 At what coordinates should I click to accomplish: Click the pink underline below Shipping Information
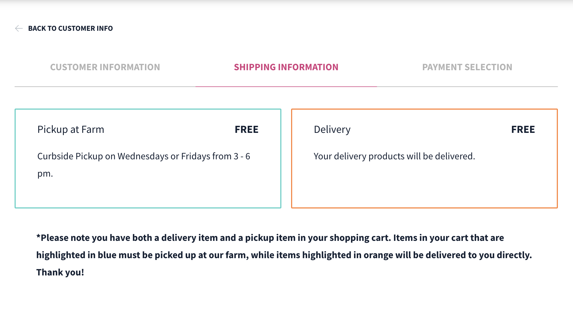pyautogui.click(x=286, y=87)
